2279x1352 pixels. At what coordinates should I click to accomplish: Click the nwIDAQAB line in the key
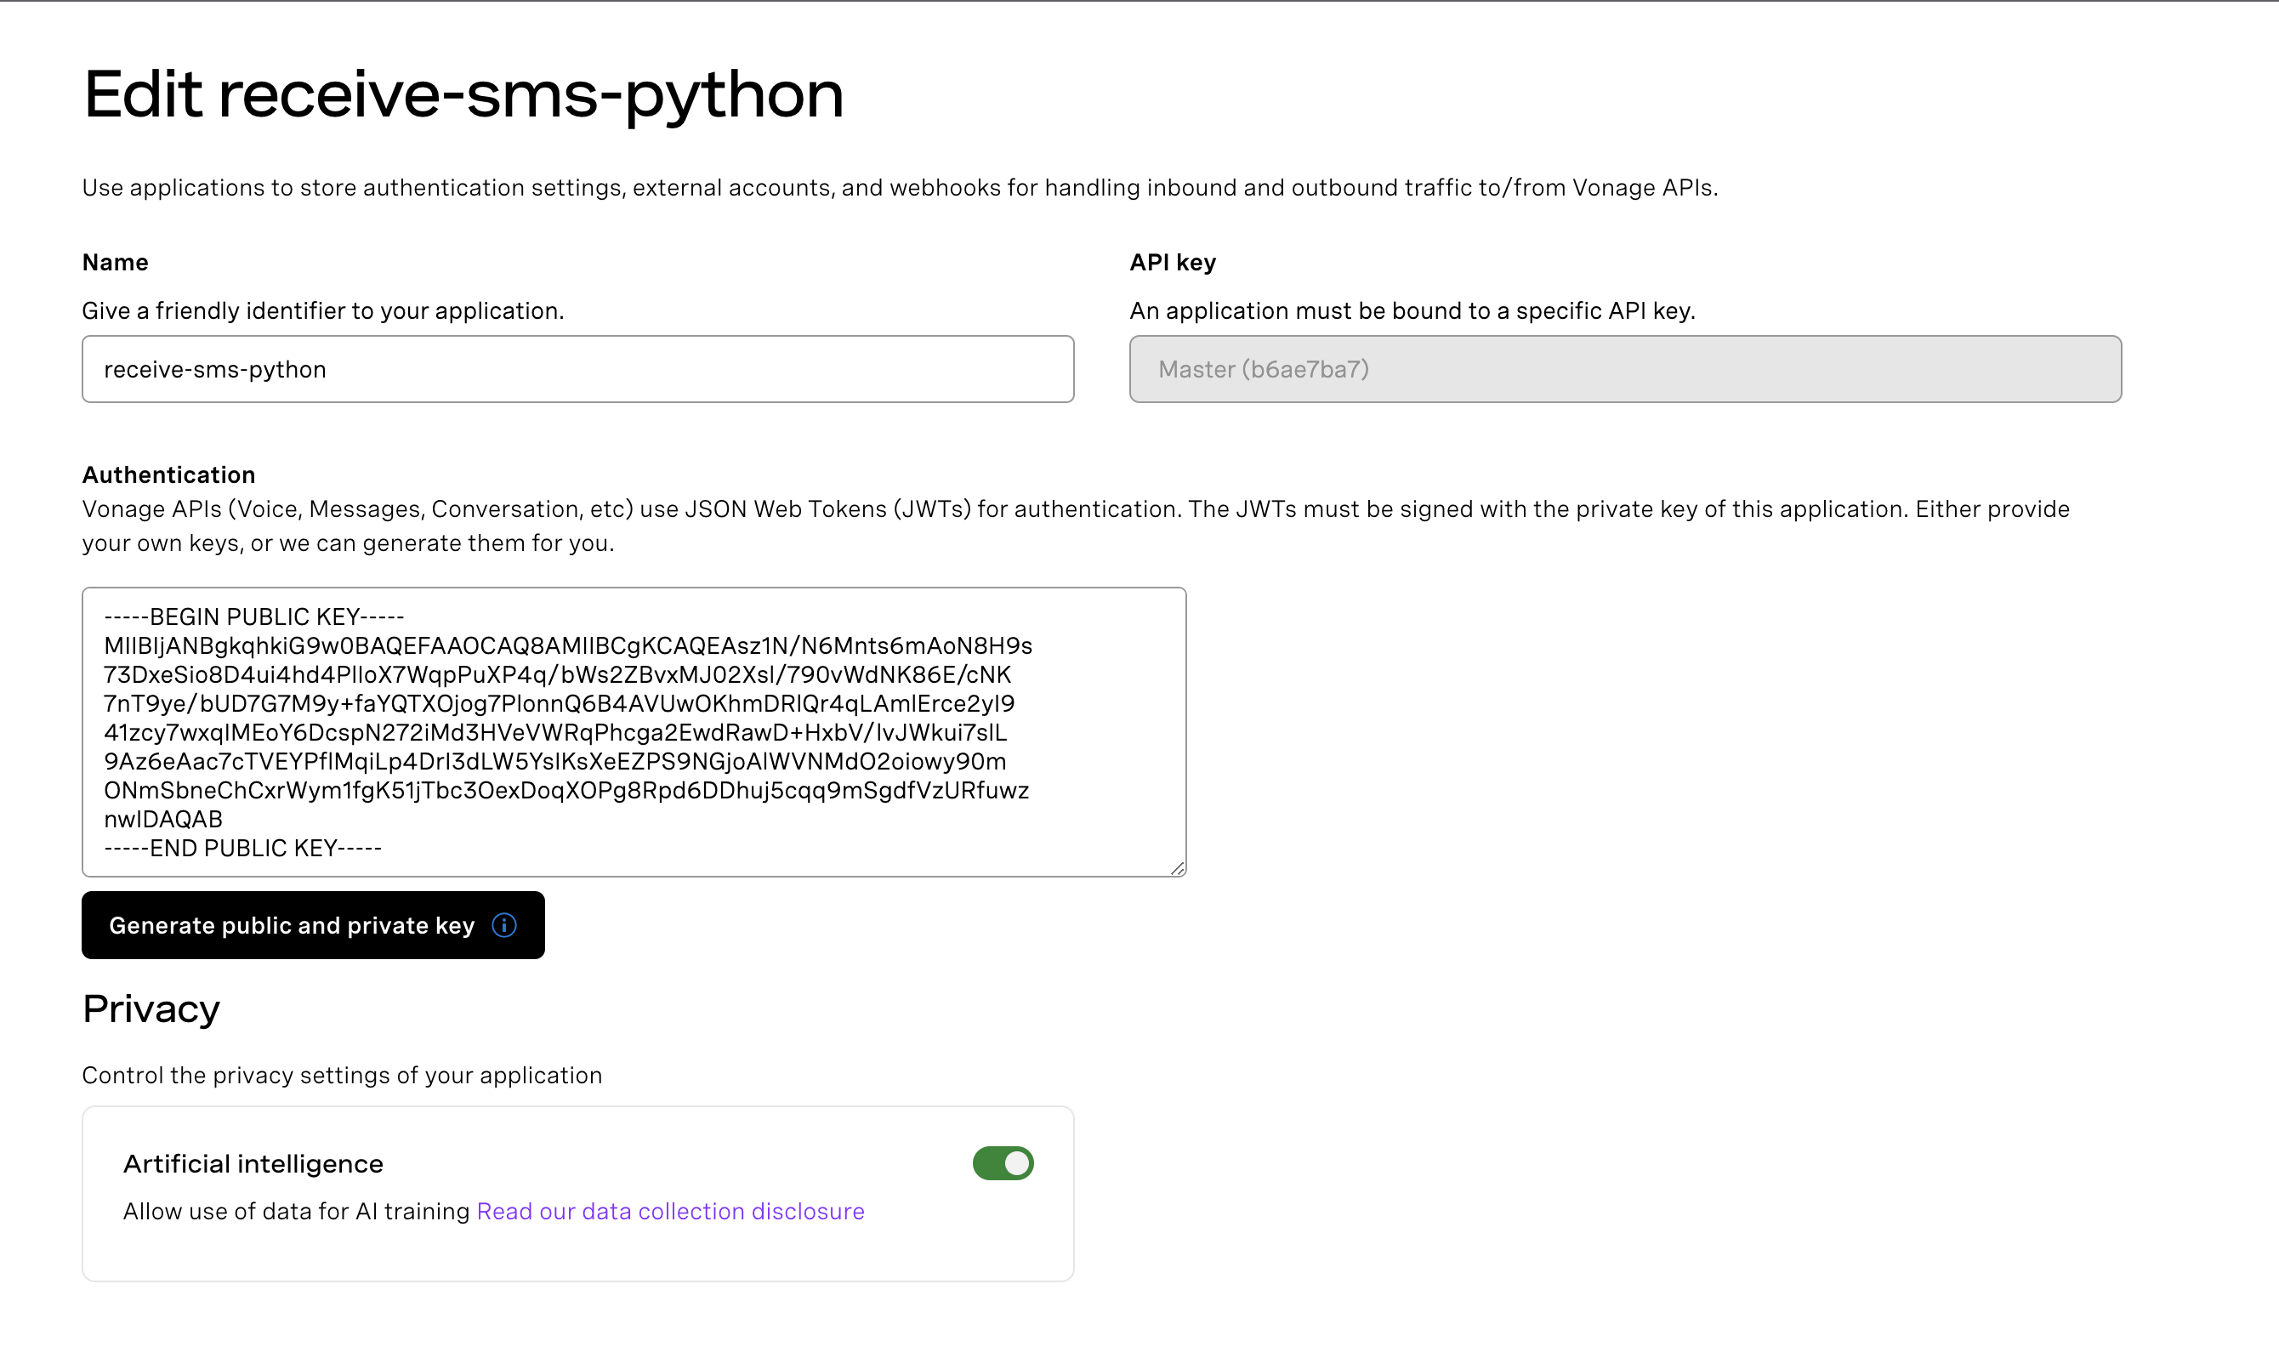pos(163,819)
